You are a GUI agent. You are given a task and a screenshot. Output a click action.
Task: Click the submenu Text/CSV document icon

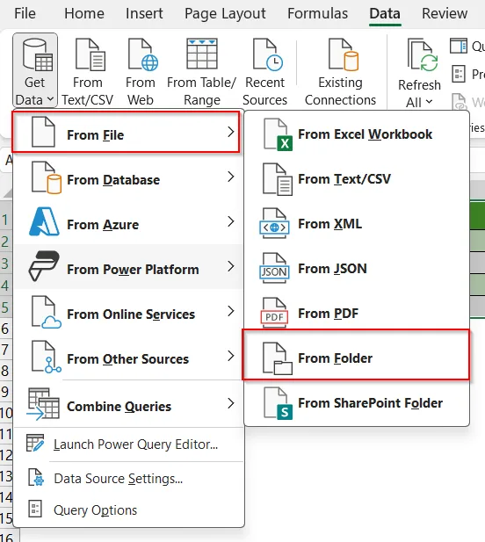pos(278,179)
